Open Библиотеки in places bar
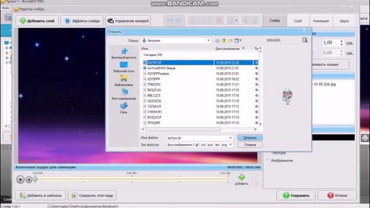Screen dimensions: 370x208 coord(124,81)
